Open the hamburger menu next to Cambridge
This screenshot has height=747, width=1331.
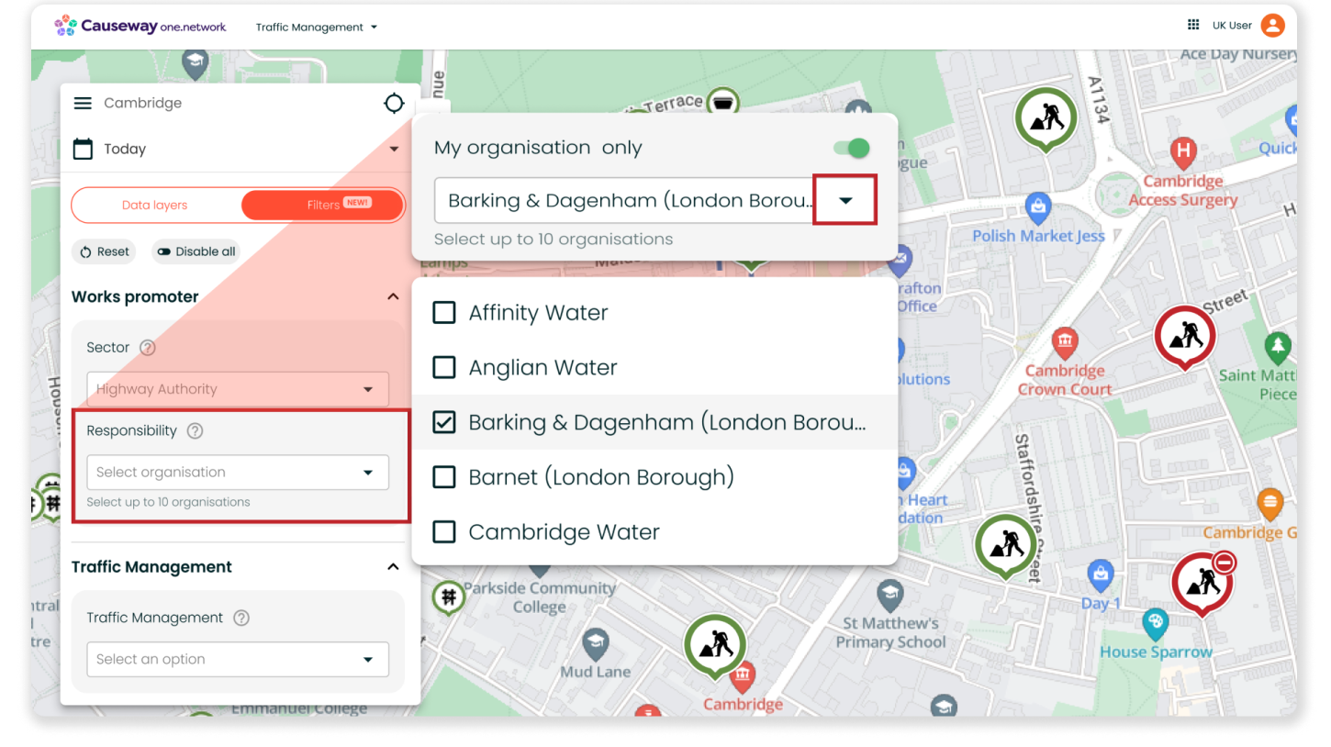tap(83, 103)
